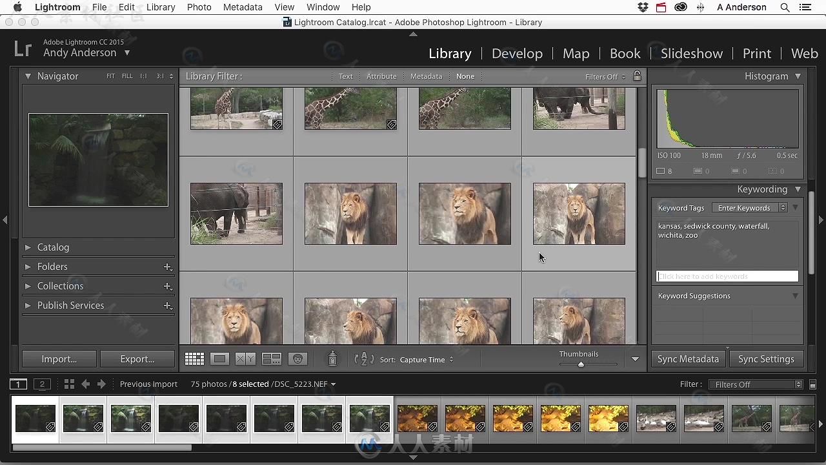Add a folder with Folders plus icon

pyautogui.click(x=168, y=267)
